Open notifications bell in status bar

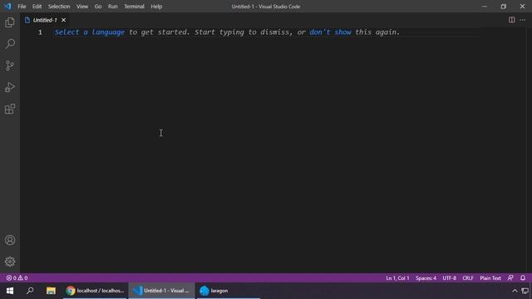tap(523, 278)
